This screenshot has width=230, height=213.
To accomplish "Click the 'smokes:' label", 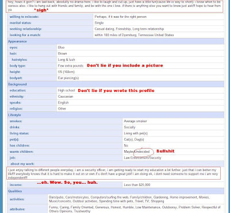I will pyautogui.click(x=16, y=121).
